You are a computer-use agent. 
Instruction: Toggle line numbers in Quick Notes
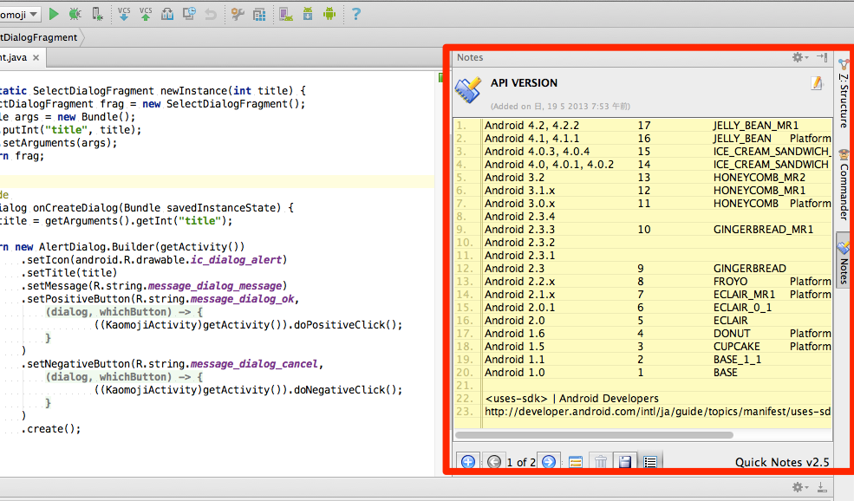pyautogui.click(x=650, y=462)
